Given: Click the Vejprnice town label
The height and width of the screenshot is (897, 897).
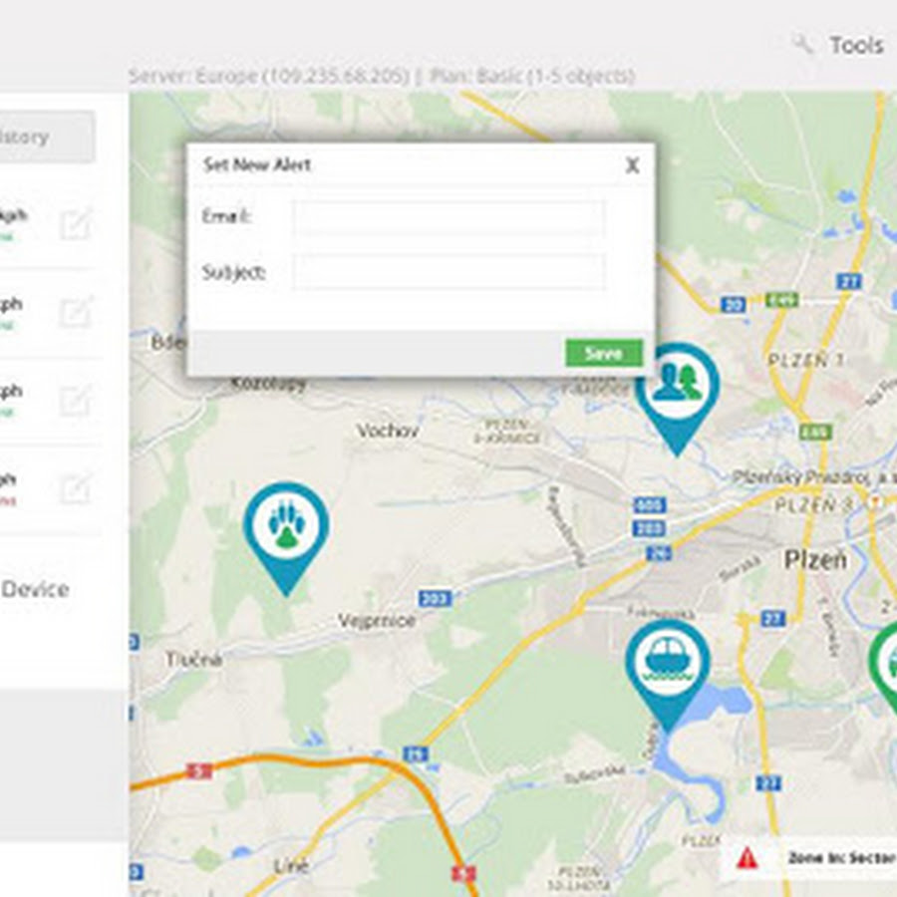Looking at the screenshot, I should [377, 621].
